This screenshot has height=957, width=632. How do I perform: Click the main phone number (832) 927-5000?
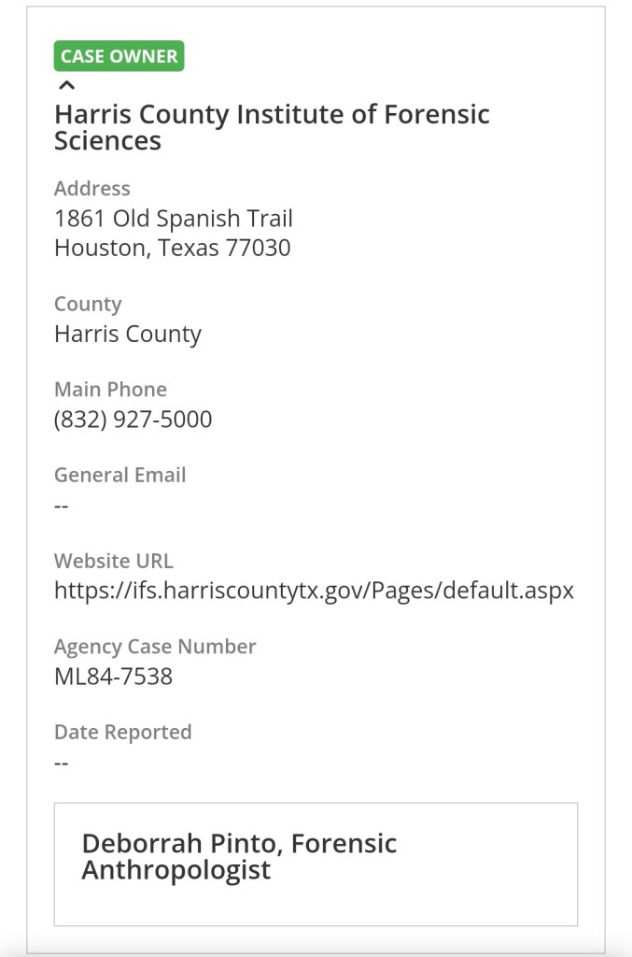coord(133,420)
